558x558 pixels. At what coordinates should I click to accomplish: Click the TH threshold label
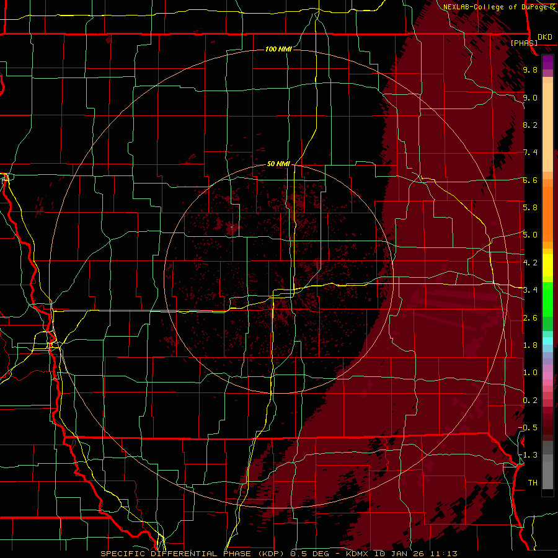click(x=533, y=483)
